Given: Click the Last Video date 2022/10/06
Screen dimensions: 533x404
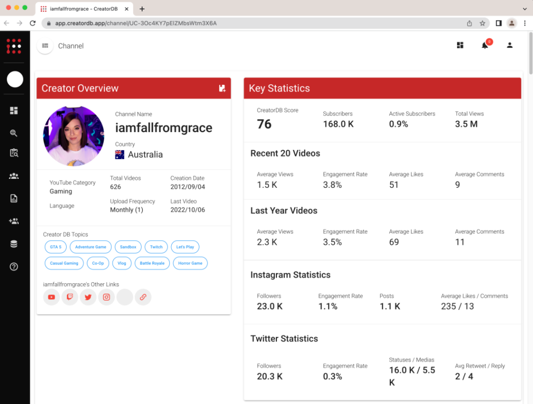Looking at the screenshot, I should (x=187, y=210).
